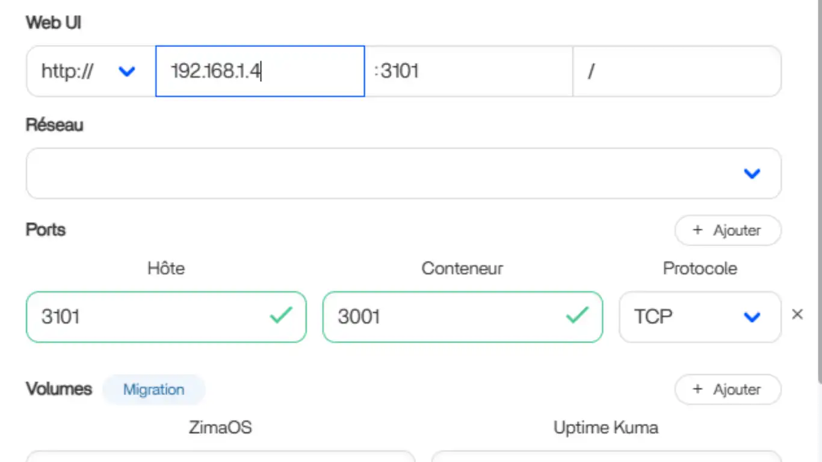The width and height of the screenshot is (822, 462).
Task: Click the Uptime Kuma column header
Action: [x=605, y=427]
